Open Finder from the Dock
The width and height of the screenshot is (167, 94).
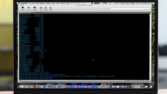click(20, 87)
